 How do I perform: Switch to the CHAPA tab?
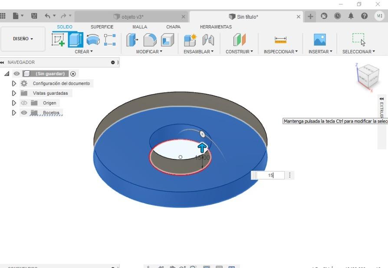point(173,27)
